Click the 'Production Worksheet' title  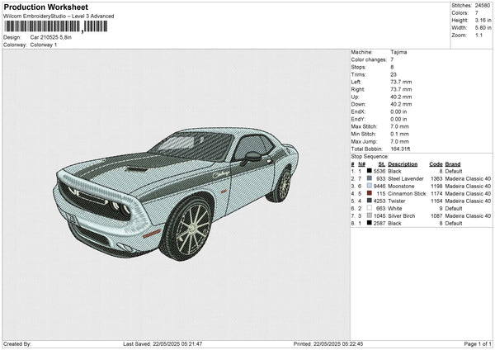coord(45,7)
